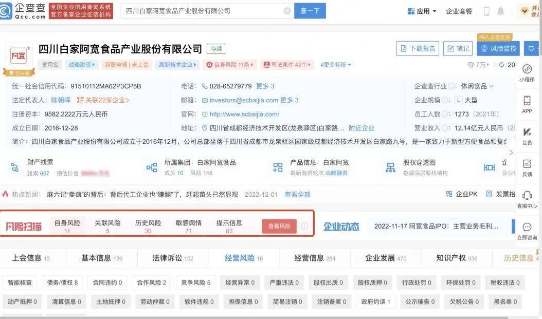The height and width of the screenshot is (319, 542).
Task: Open the info icon next to 查看风险
Action: [304, 226]
